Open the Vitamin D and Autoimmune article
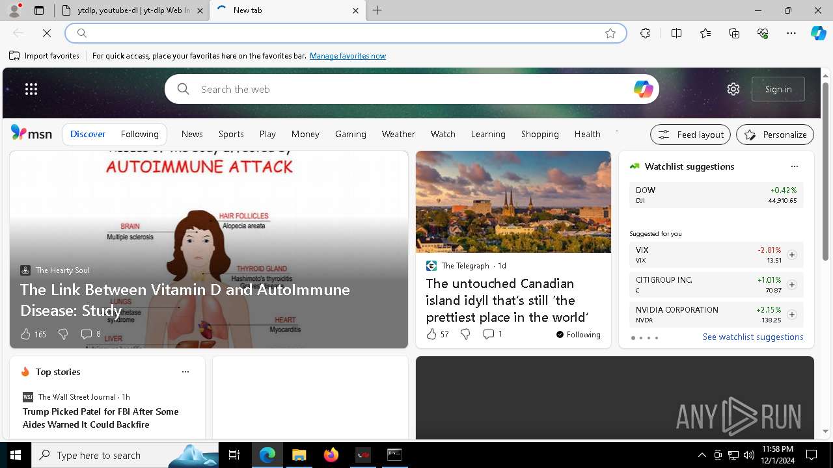This screenshot has height=468, width=833. pos(185,300)
